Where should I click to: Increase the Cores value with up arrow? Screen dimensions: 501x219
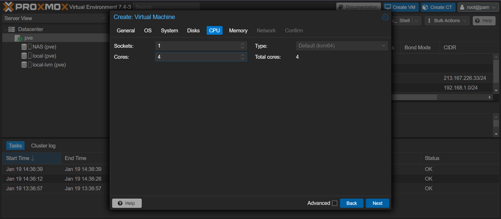(243, 55)
